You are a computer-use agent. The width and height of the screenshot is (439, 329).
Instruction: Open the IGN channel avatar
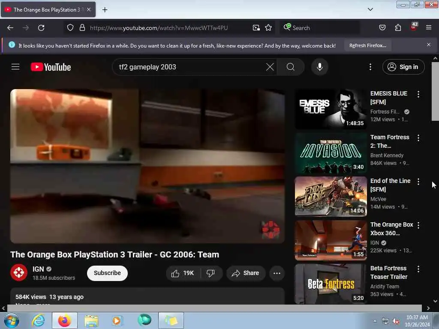click(x=19, y=272)
